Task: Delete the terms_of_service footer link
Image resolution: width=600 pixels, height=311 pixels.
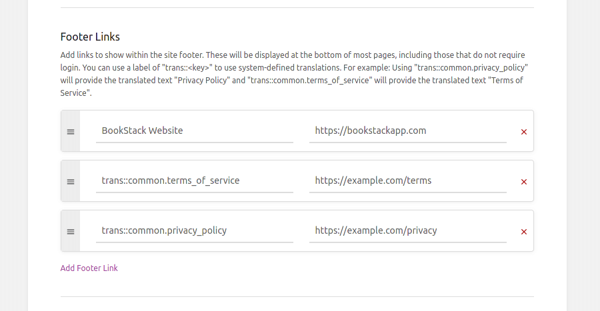Action: [523, 182]
